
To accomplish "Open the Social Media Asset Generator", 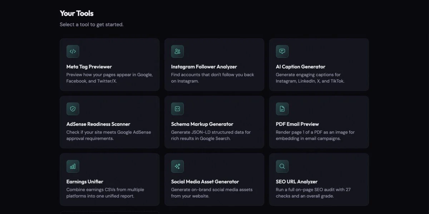I will 214,179.
